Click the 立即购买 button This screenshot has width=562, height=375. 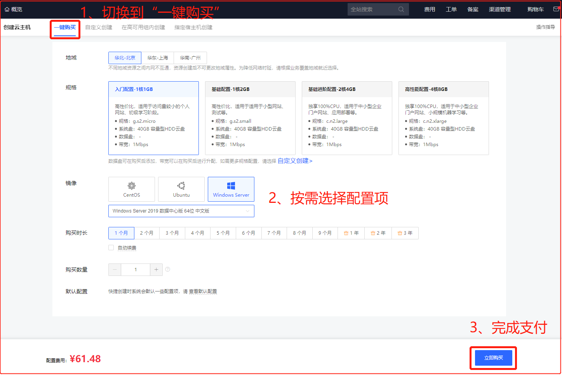tap(494, 358)
